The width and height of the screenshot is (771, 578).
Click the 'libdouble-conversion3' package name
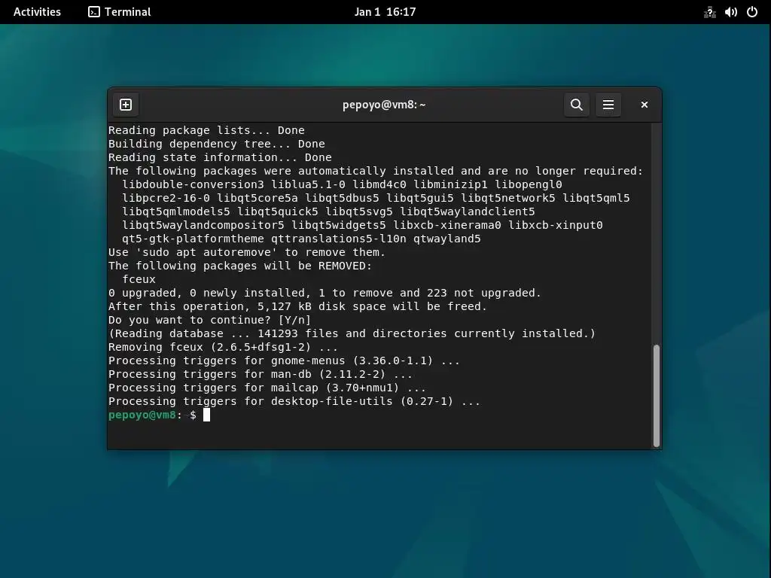point(193,184)
